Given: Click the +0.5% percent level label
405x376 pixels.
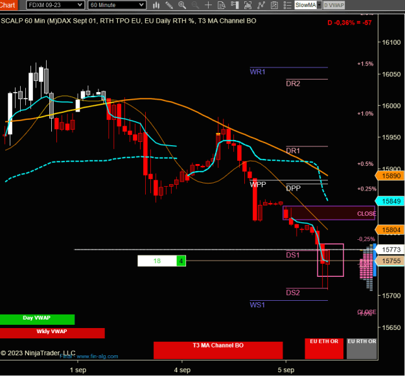Looking at the screenshot, I should coord(365,164).
